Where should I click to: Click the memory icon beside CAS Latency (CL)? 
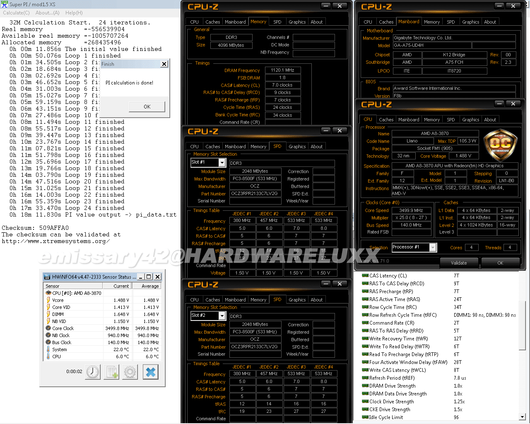pyautogui.click(x=365, y=275)
